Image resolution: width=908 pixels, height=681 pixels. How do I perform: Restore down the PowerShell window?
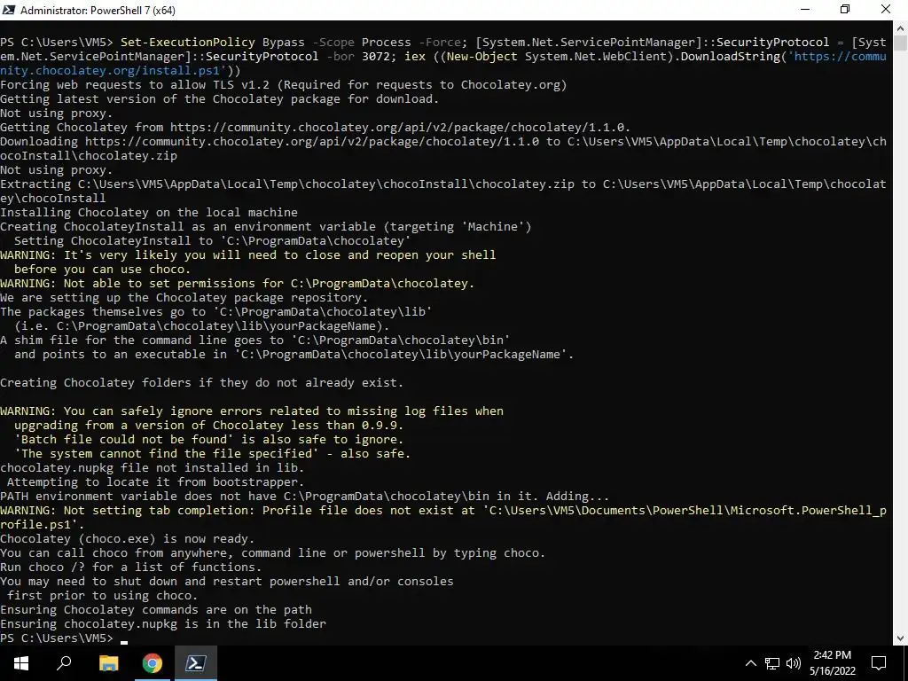tap(845, 10)
